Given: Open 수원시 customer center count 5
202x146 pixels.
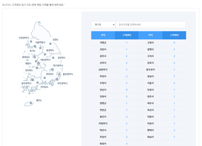Looking at the screenshot, I should click(x=127, y=83).
